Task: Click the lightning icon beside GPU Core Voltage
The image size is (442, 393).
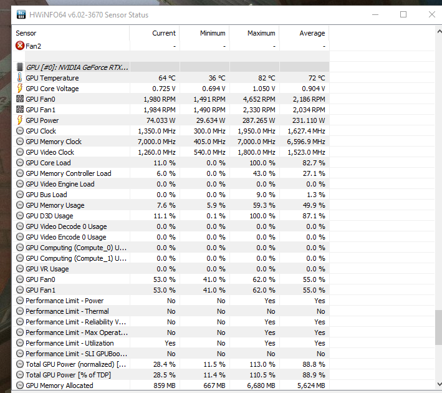Action: click(x=19, y=88)
